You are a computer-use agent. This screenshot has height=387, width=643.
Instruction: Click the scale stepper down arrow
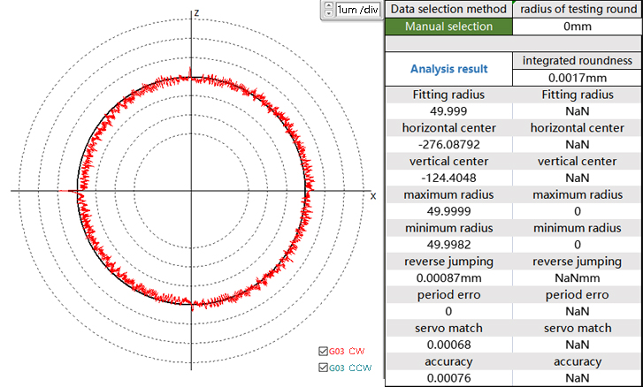pos(328,13)
